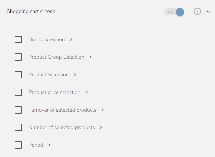Image resolution: width=215 pixels, height=157 pixels.
Task: Check the Brand Selection checkbox
Action: click(x=18, y=39)
